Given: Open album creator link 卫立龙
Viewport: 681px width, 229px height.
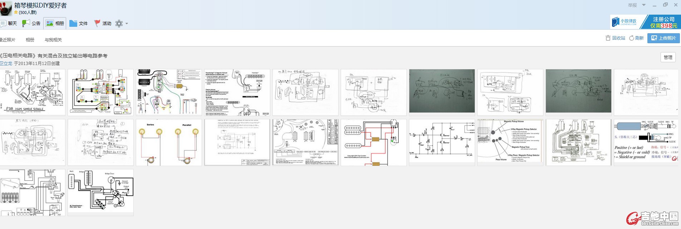Looking at the screenshot, I should point(6,64).
